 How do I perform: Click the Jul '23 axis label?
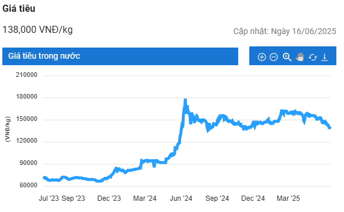click(x=49, y=198)
